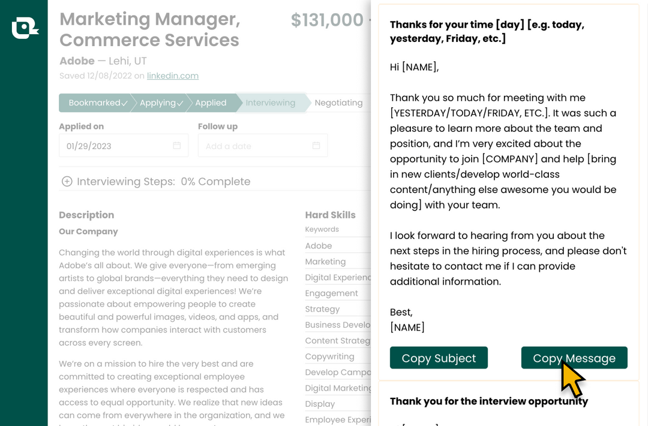Image resolution: width=648 pixels, height=426 pixels.
Task: Open the calendar icon in Follow up field
Action: click(316, 146)
